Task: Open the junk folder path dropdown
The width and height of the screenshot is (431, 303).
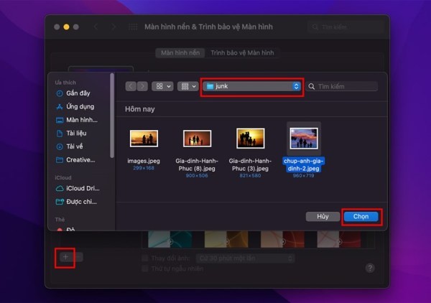Action: pyautogui.click(x=252, y=86)
